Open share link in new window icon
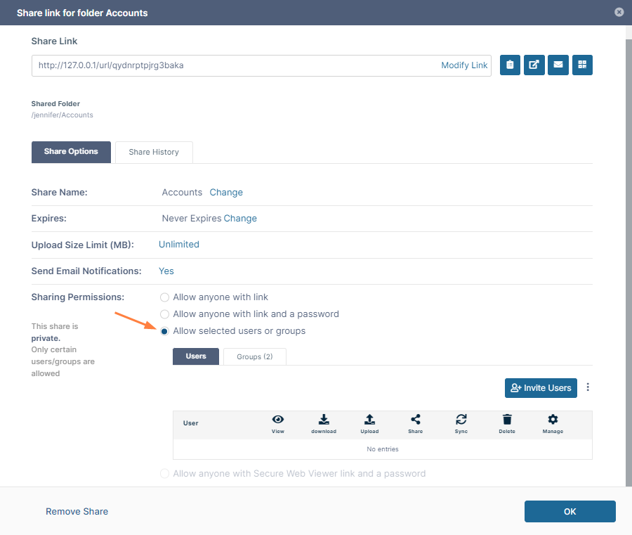 tap(534, 65)
